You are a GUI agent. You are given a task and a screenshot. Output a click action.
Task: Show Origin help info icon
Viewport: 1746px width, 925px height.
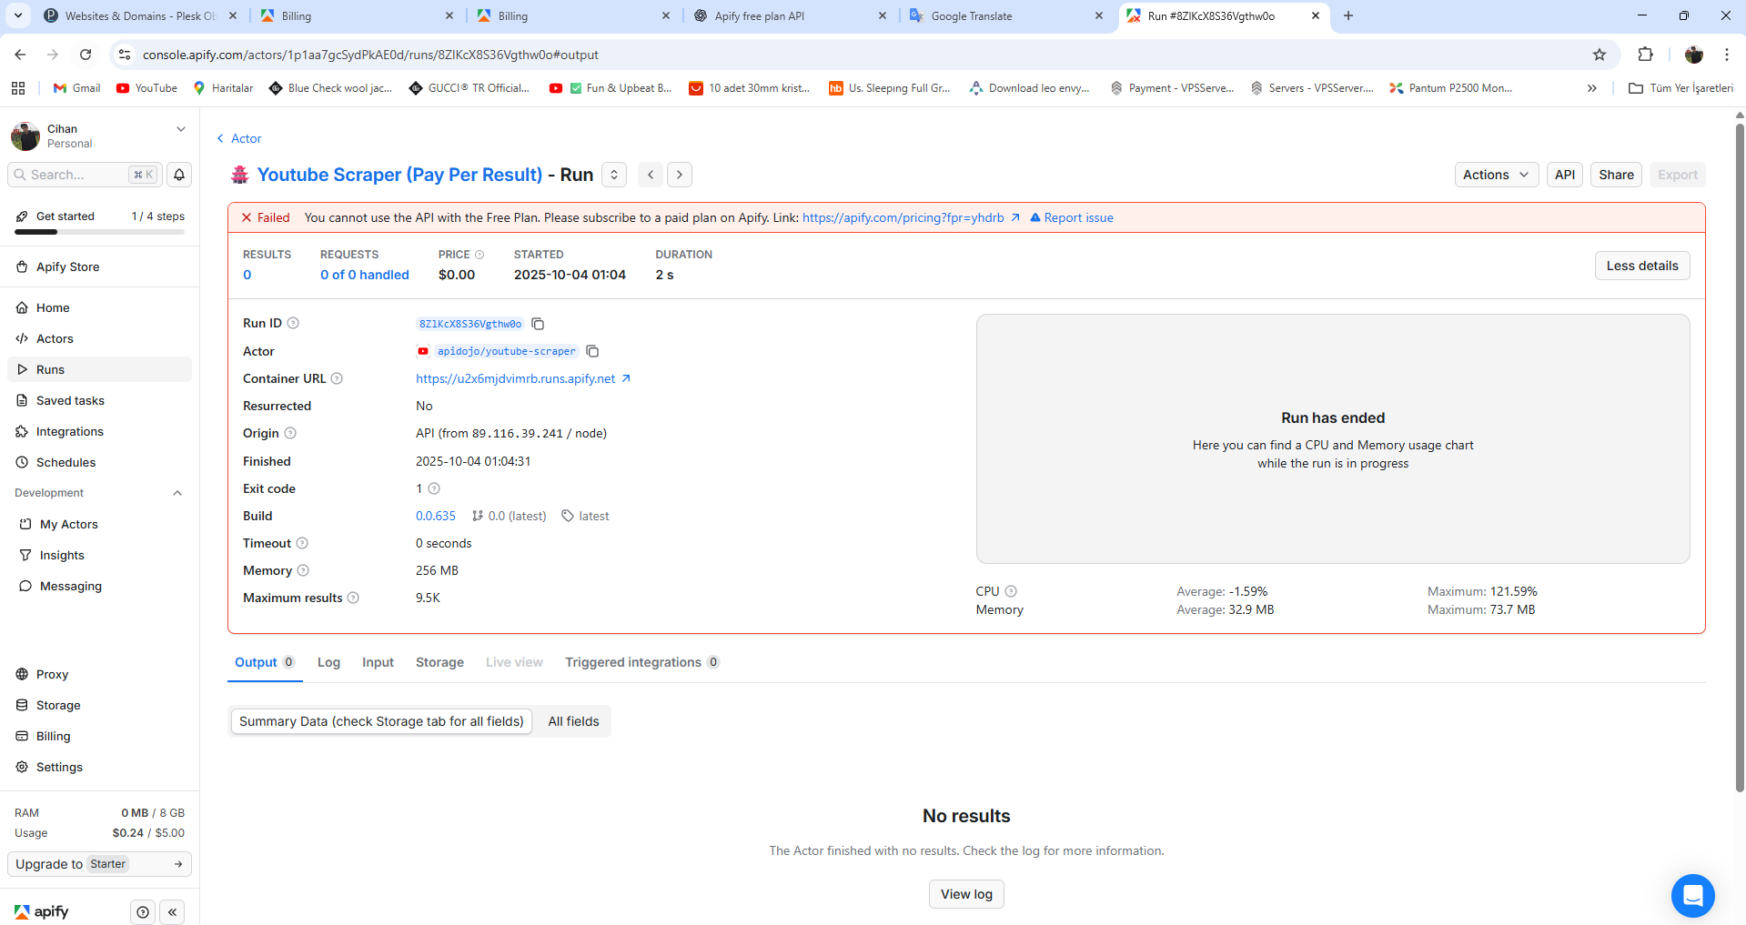click(x=290, y=433)
